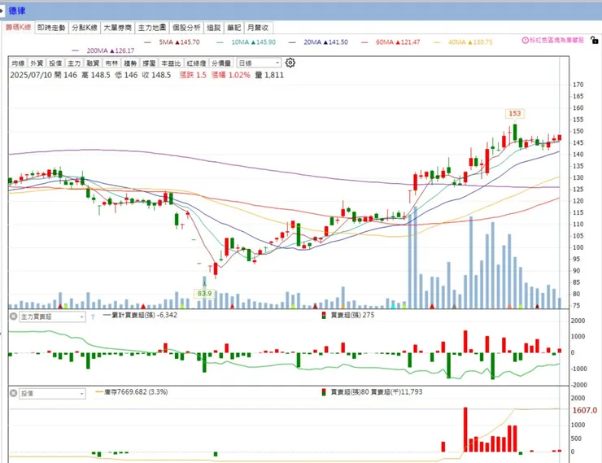Click the 庫存7669.682 (3.3%) legend
Screen dimensions: 602x463
132,392
